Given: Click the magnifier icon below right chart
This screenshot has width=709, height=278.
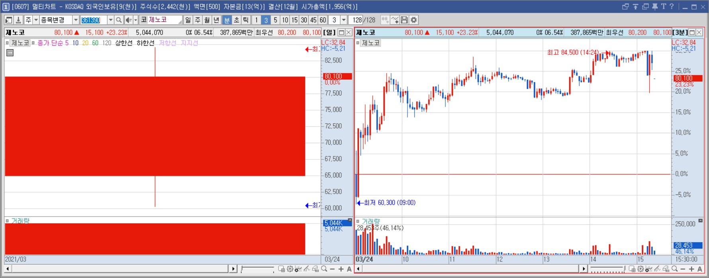Looking at the screenshot, I should tap(674, 269).
